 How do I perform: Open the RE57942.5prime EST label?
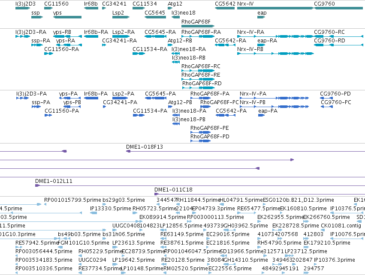pyautogui.click(x=37, y=243)
